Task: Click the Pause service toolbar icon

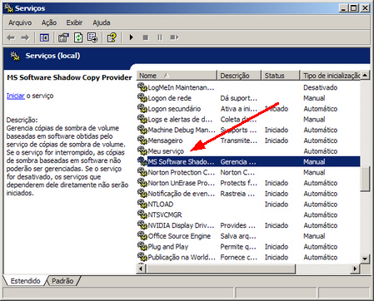Action: [x=160, y=37]
